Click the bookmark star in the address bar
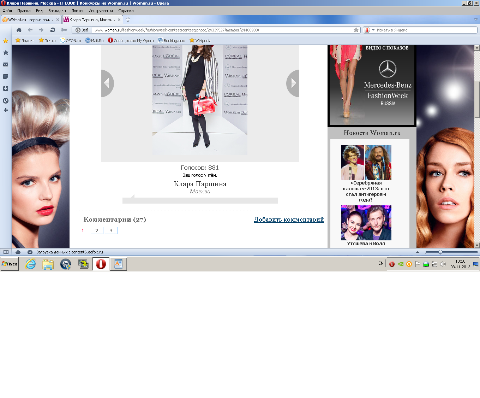Screen dimensions: 480x398 point(356,30)
